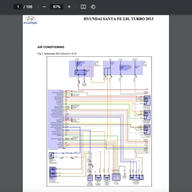Viewport: 192px width, 192px height.
Task: Click the 67% zoom level field
Action: click(x=57, y=7)
